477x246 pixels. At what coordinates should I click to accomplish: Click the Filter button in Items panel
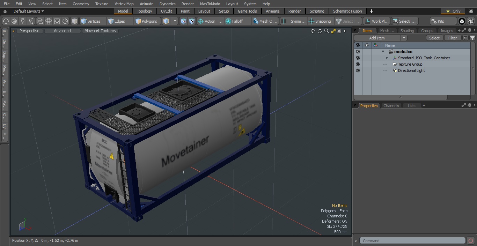(x=453, y=38)
